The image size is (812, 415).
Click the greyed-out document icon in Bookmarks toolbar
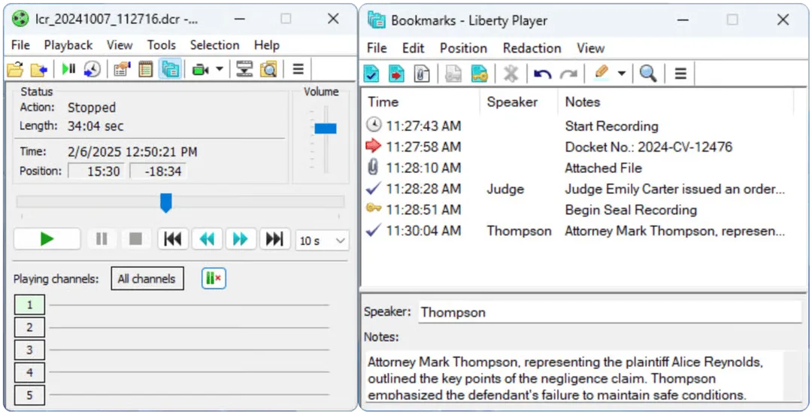pyautogui.click(x=453, y=74)
